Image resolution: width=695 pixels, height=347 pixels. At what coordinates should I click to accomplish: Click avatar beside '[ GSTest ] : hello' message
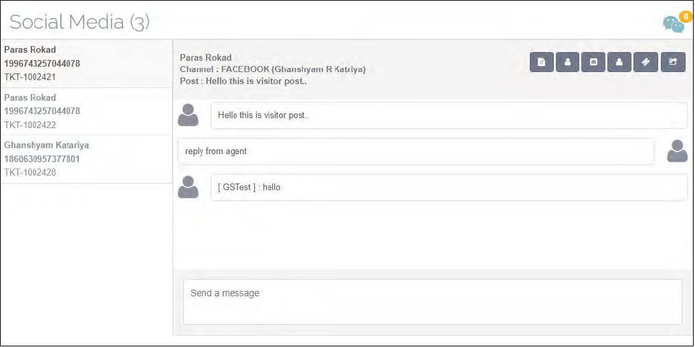189,188
